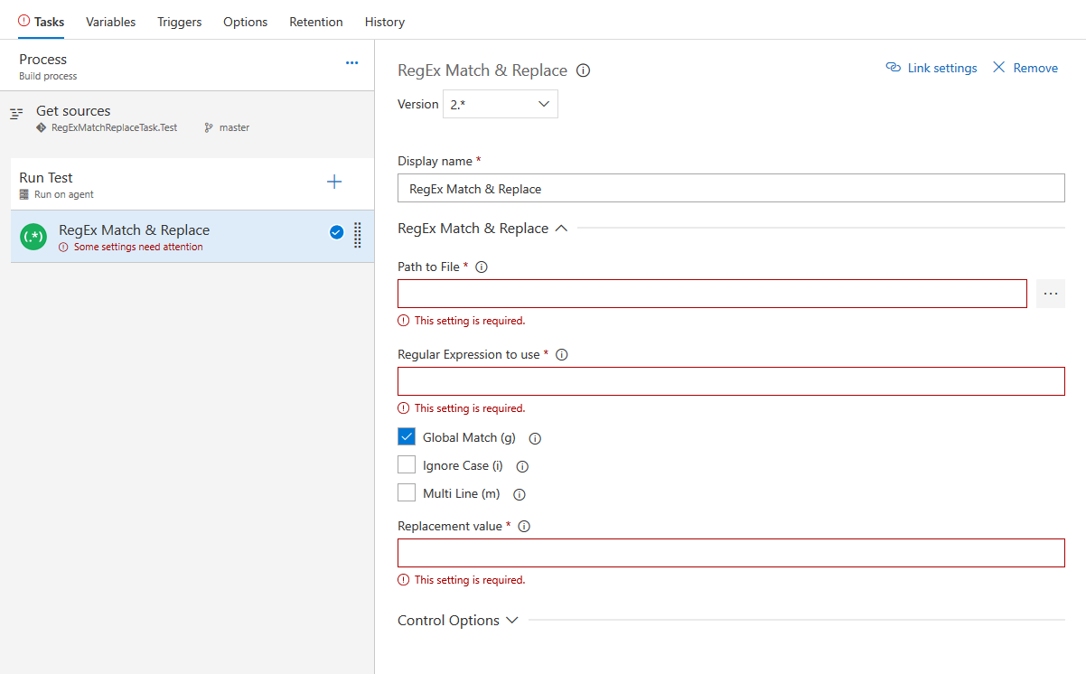1086x674 pixels.
Task: Open the Version dropdown
Action: coord(501,104)
